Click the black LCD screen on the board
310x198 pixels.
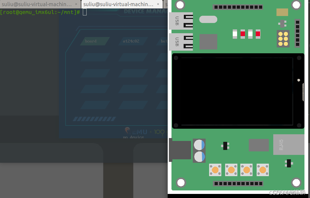[x=238, y=91]
